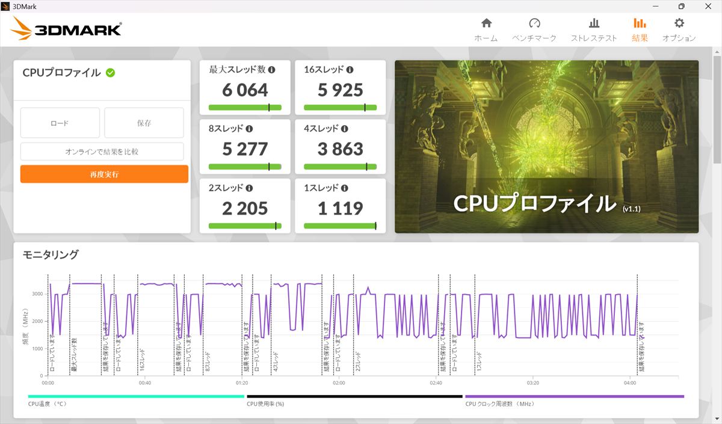This screenshot has height=424, width=722.
Task: Click オンラインで結果を比較 button
Action: 102,152
